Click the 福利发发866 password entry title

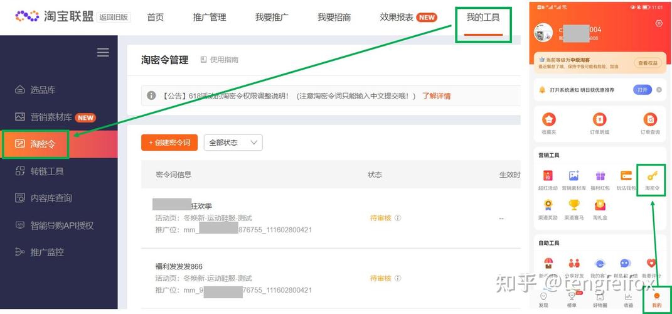click(x=179, y=266)
